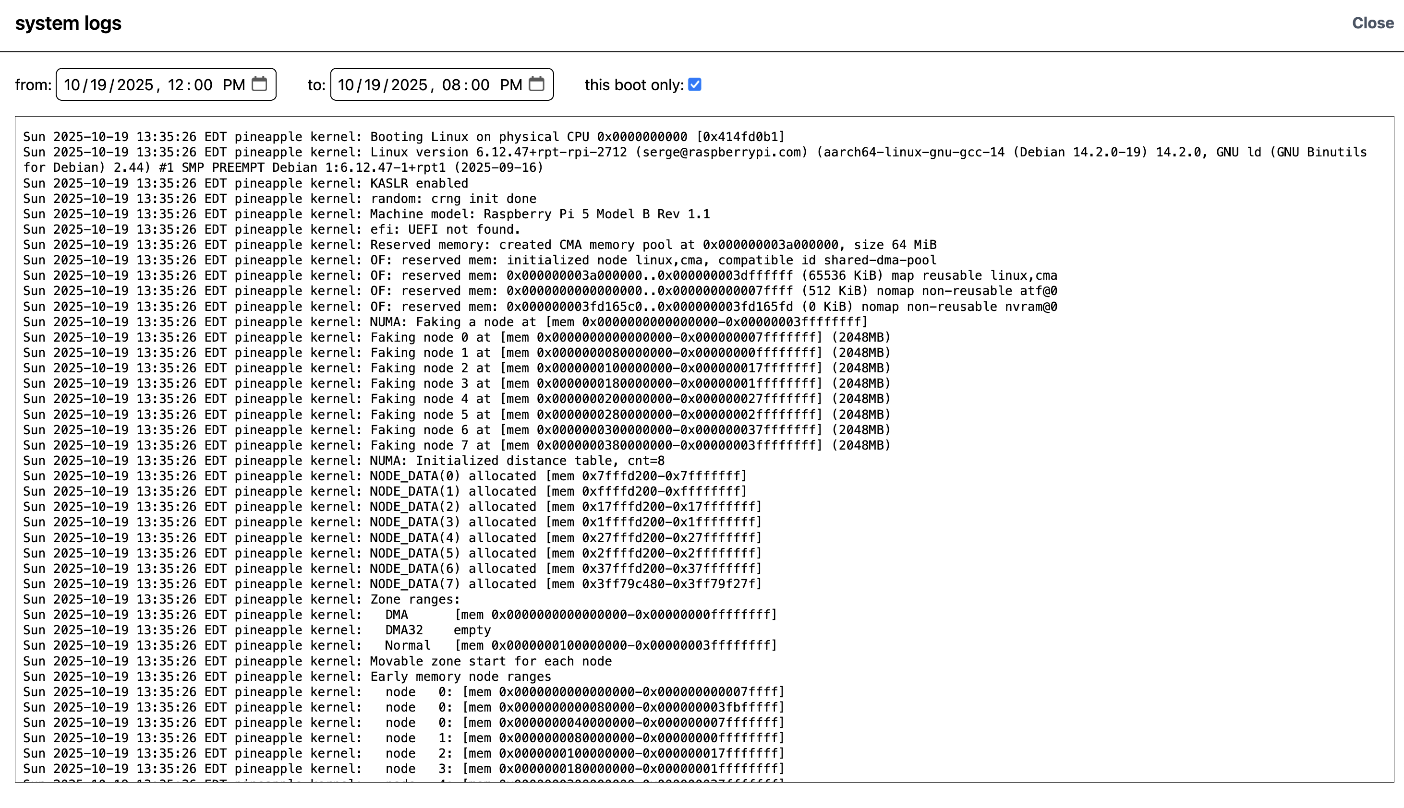Viewport: 1404px width, 808px height.
Task: Click the 'Movable zone start for each node' line
Action: 318,661
